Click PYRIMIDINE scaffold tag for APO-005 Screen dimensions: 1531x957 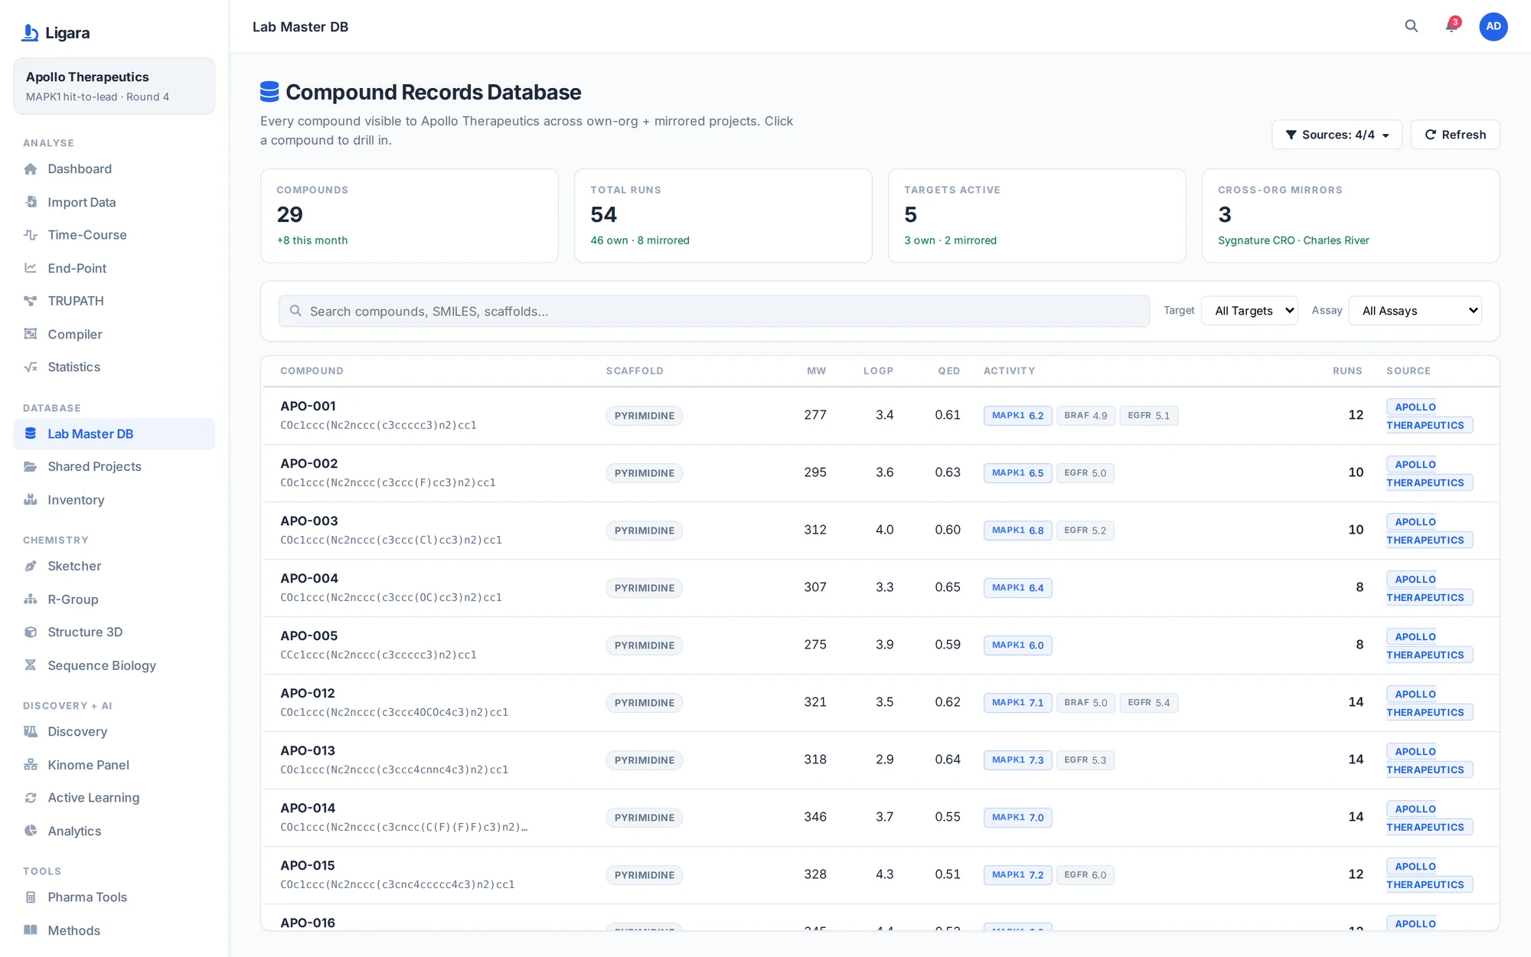pyautogui.click(x=644, y=645)
